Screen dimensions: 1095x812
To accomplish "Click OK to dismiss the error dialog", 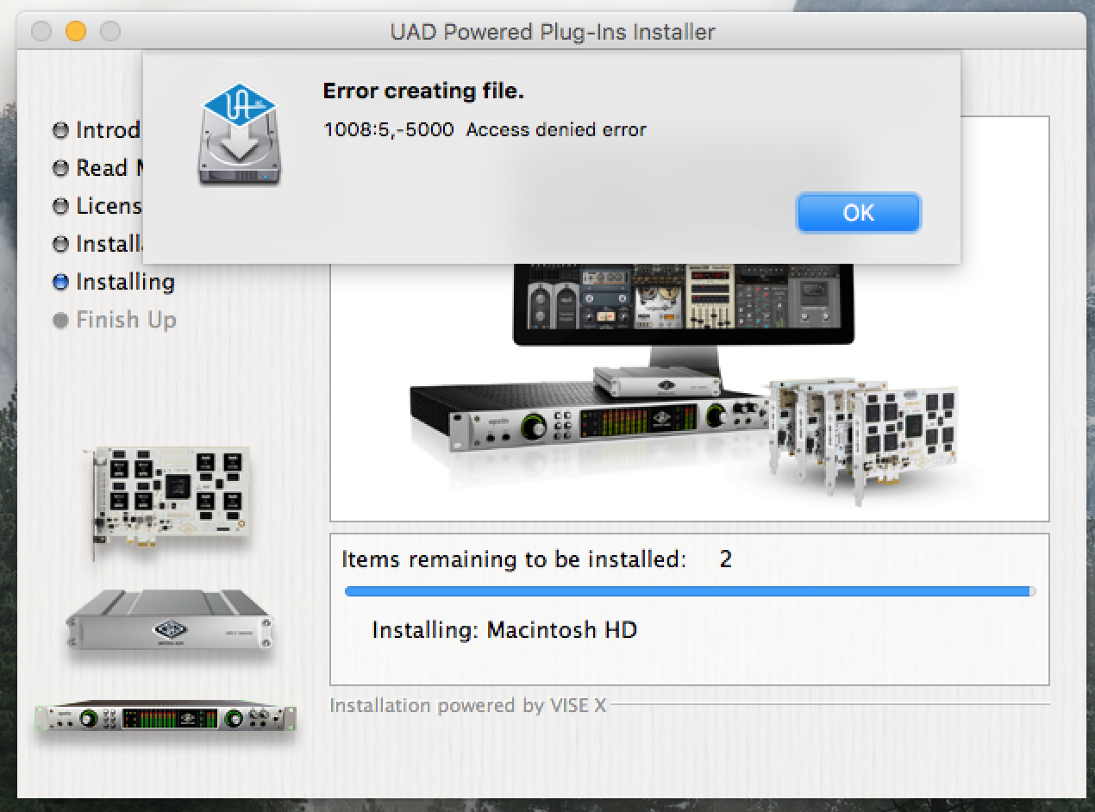I will click(x=859, y=213).
